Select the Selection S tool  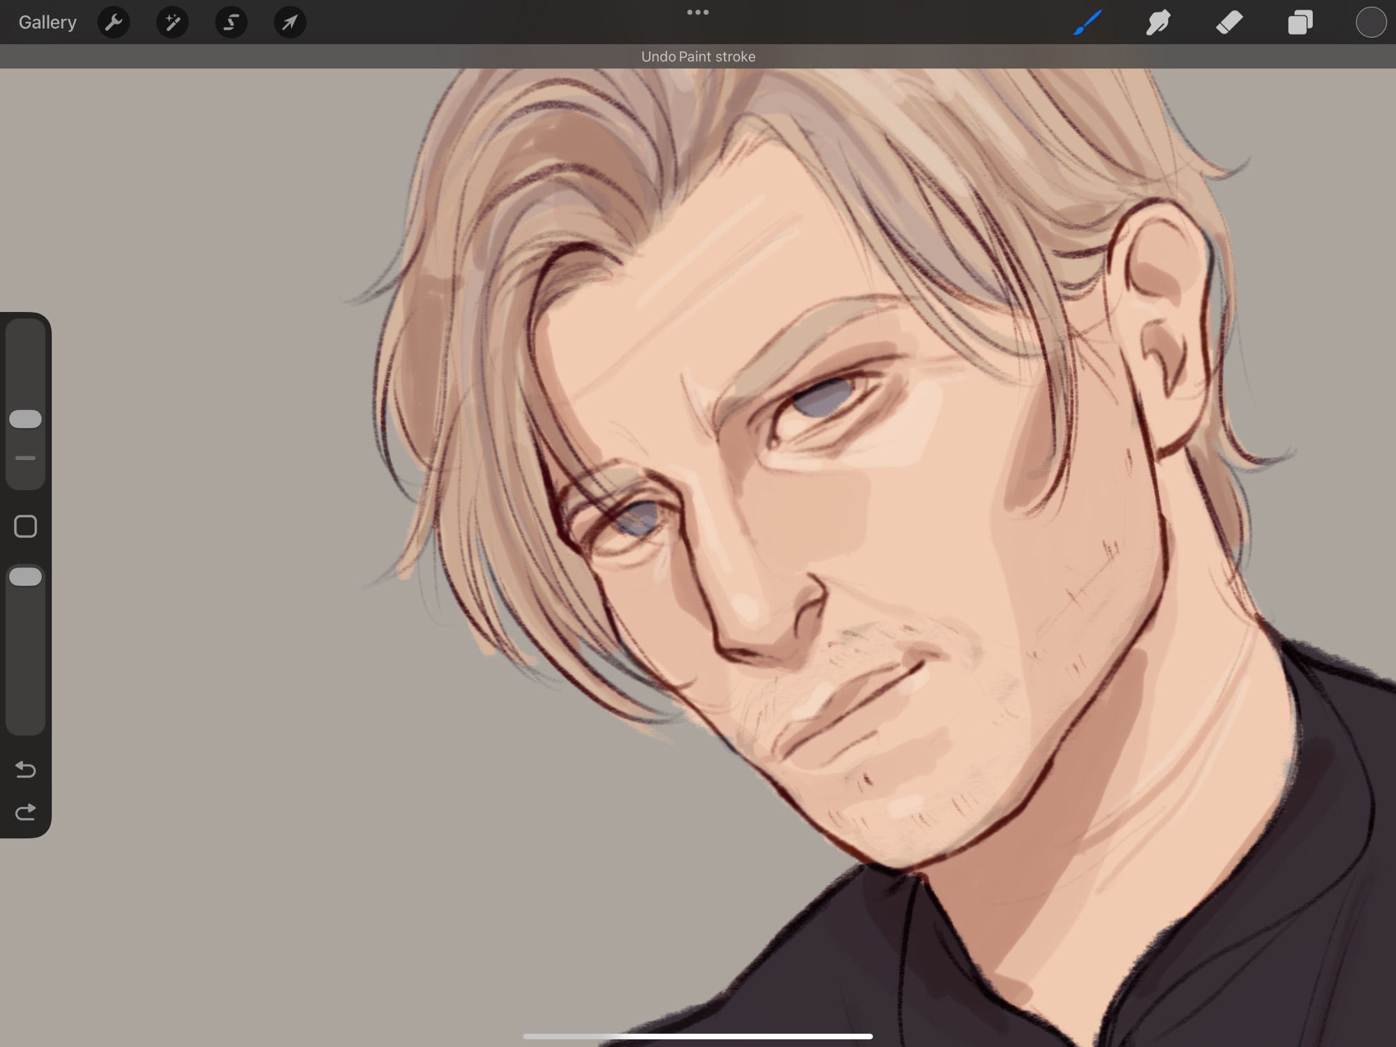point(231,22)
